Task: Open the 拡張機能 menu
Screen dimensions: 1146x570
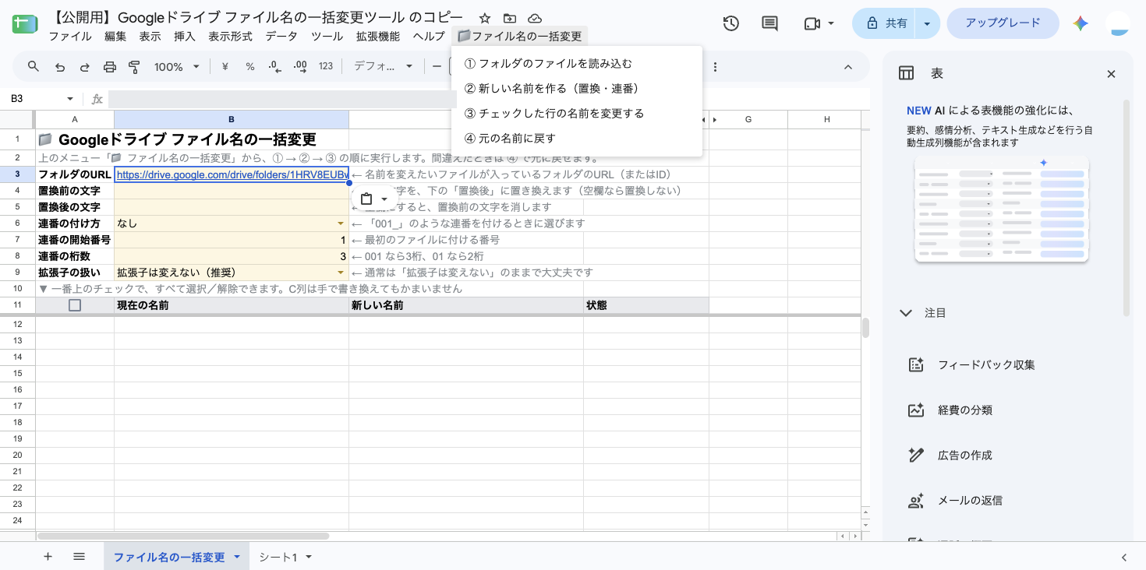Action: [x=378, y=36]
